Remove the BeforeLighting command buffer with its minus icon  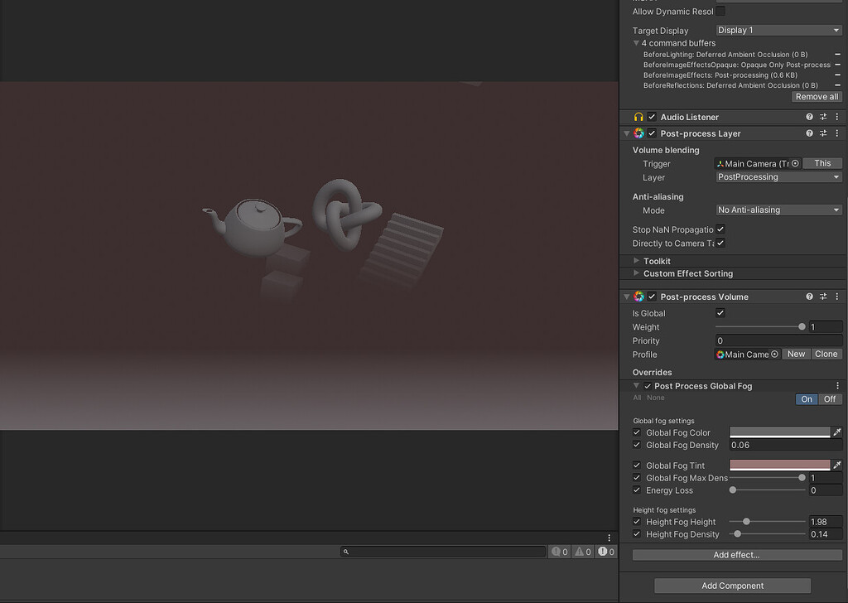click(x=838, y=54)
